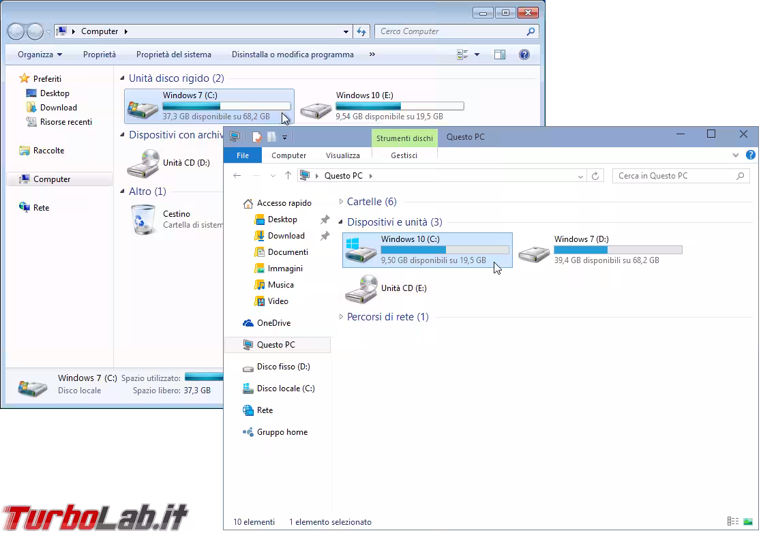Open the Gruppo home item
Screen dimensions: 761x533
click(283, 431)
